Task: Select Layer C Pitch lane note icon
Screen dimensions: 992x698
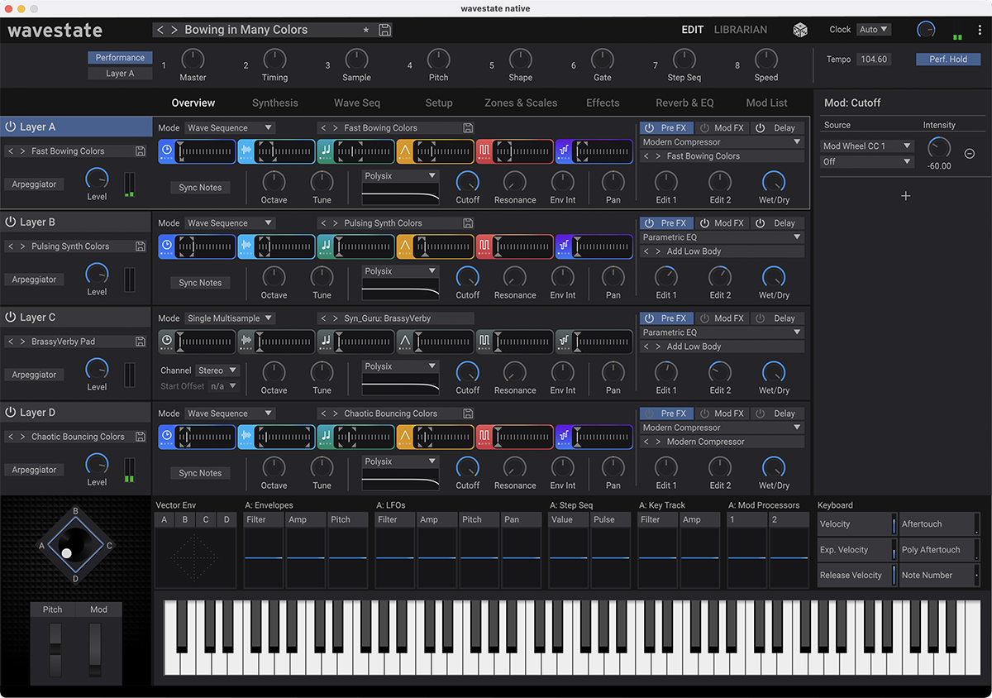Action: tap(326, 342)
